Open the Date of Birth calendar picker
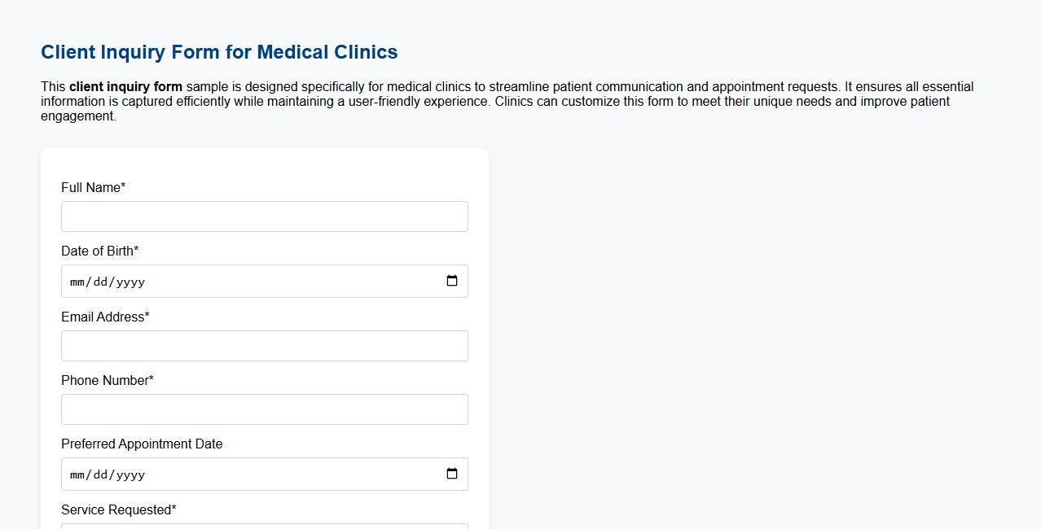Image resolution: width=1041 pixels, height=529 pixels. [x=452, y=281]
